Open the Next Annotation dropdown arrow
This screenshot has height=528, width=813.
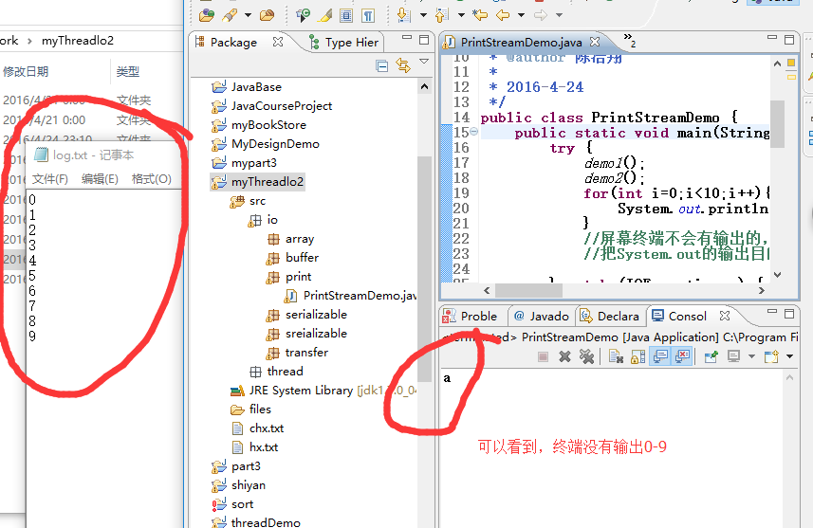tap(423, 15)
